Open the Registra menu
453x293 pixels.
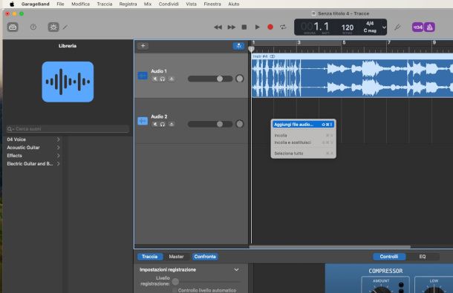(128, 4)
